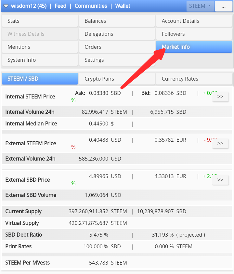Click the Current Supply label

[x=23, y=212]
